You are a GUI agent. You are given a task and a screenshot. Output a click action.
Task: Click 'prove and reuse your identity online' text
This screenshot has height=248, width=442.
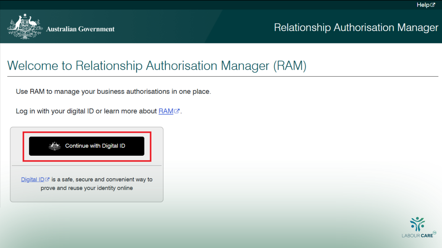(x=87, y=188)
